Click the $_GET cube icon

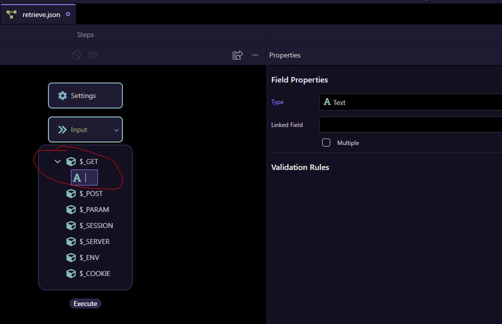(71, 161)
